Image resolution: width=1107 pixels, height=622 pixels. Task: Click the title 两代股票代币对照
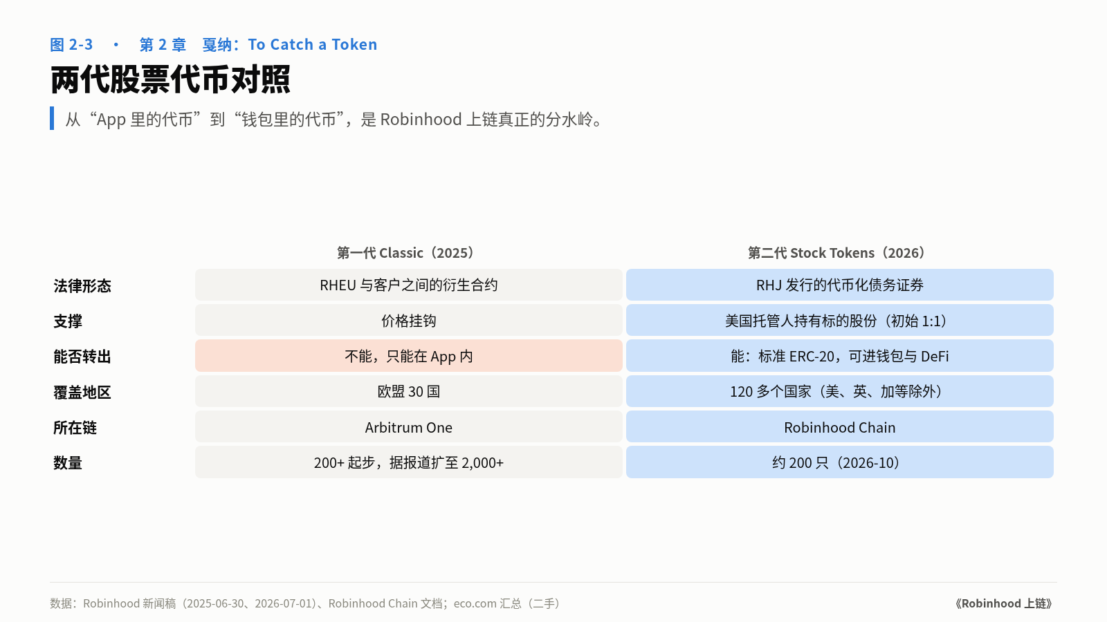pyautogui.click(x=170, y=79)
